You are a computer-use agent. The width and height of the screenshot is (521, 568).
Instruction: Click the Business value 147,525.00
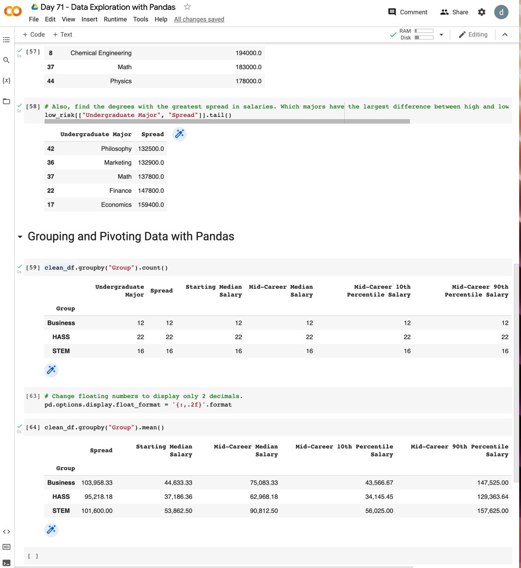493,483
